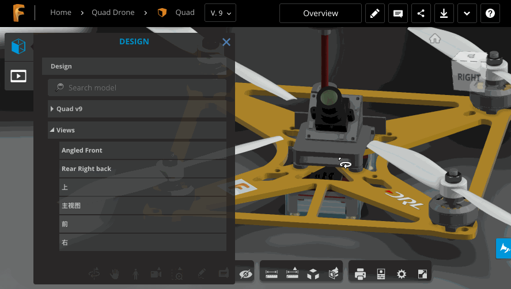
Task: Open viewer settings gear icon
Action: click(x=402, y=274)
